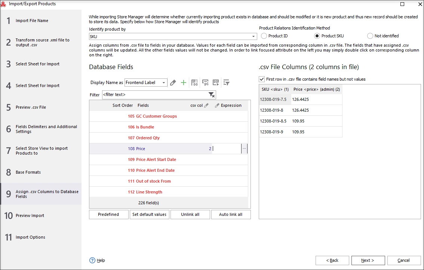Screen dimensions: 424x270
Task: Go to step 5 Preview .csv File
Action: [40, 107]
